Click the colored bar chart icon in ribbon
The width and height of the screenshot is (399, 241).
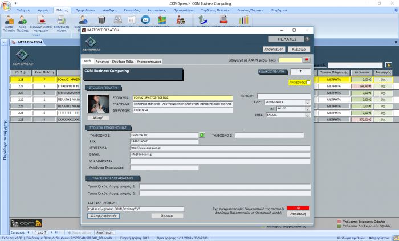tap(243, 20)
